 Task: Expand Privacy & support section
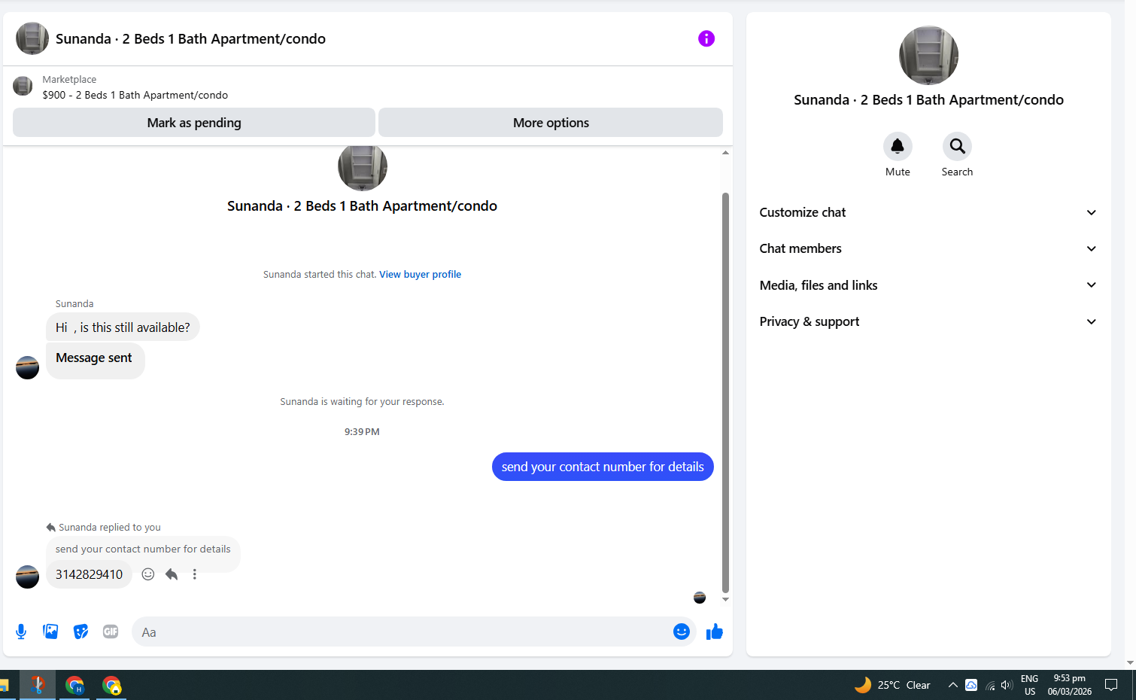[928, 321]
